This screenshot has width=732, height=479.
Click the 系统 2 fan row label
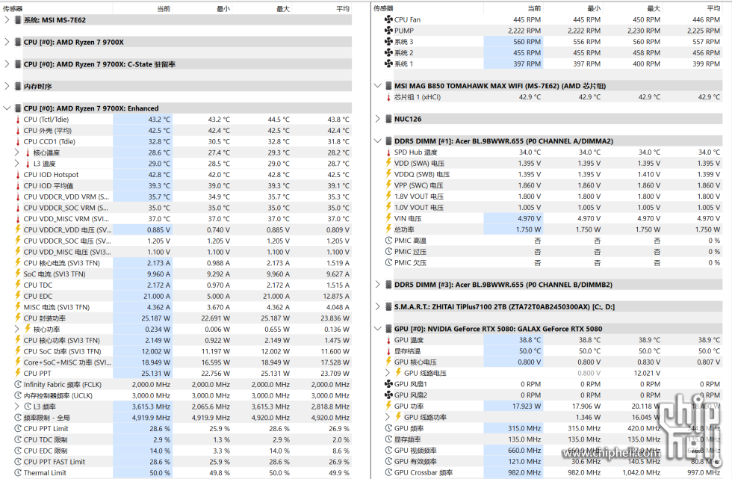click(x=404, y=53)
